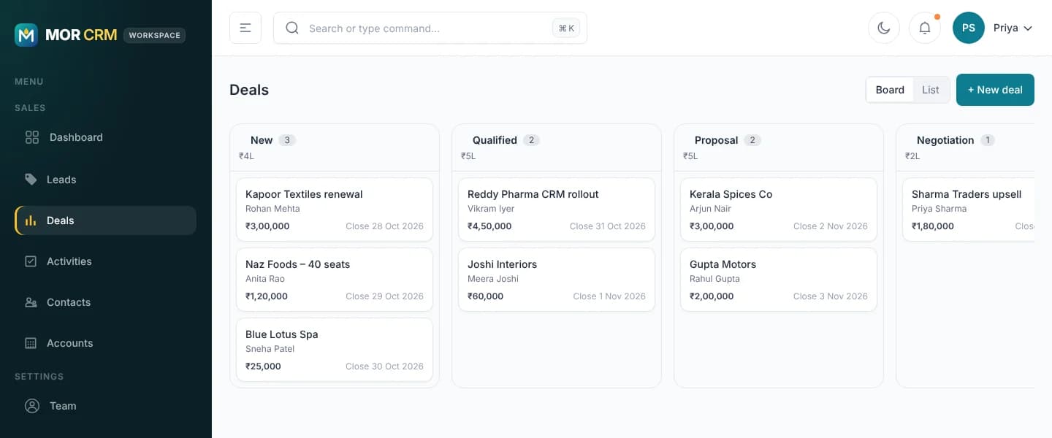This screenshot has width=1052, height=438.
Task: Open Dashboard grid icon in sidebar
Action: click(x=32, y=137)
